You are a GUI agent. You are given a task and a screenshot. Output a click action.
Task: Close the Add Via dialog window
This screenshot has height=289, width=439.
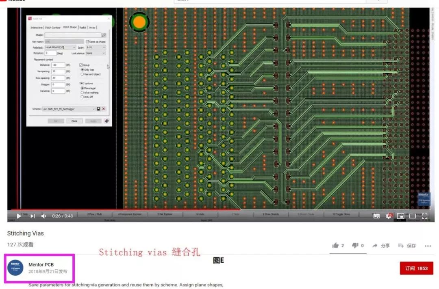tap(109, 19)
